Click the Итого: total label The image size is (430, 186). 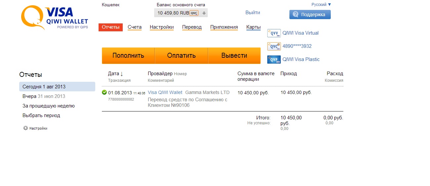263,118
